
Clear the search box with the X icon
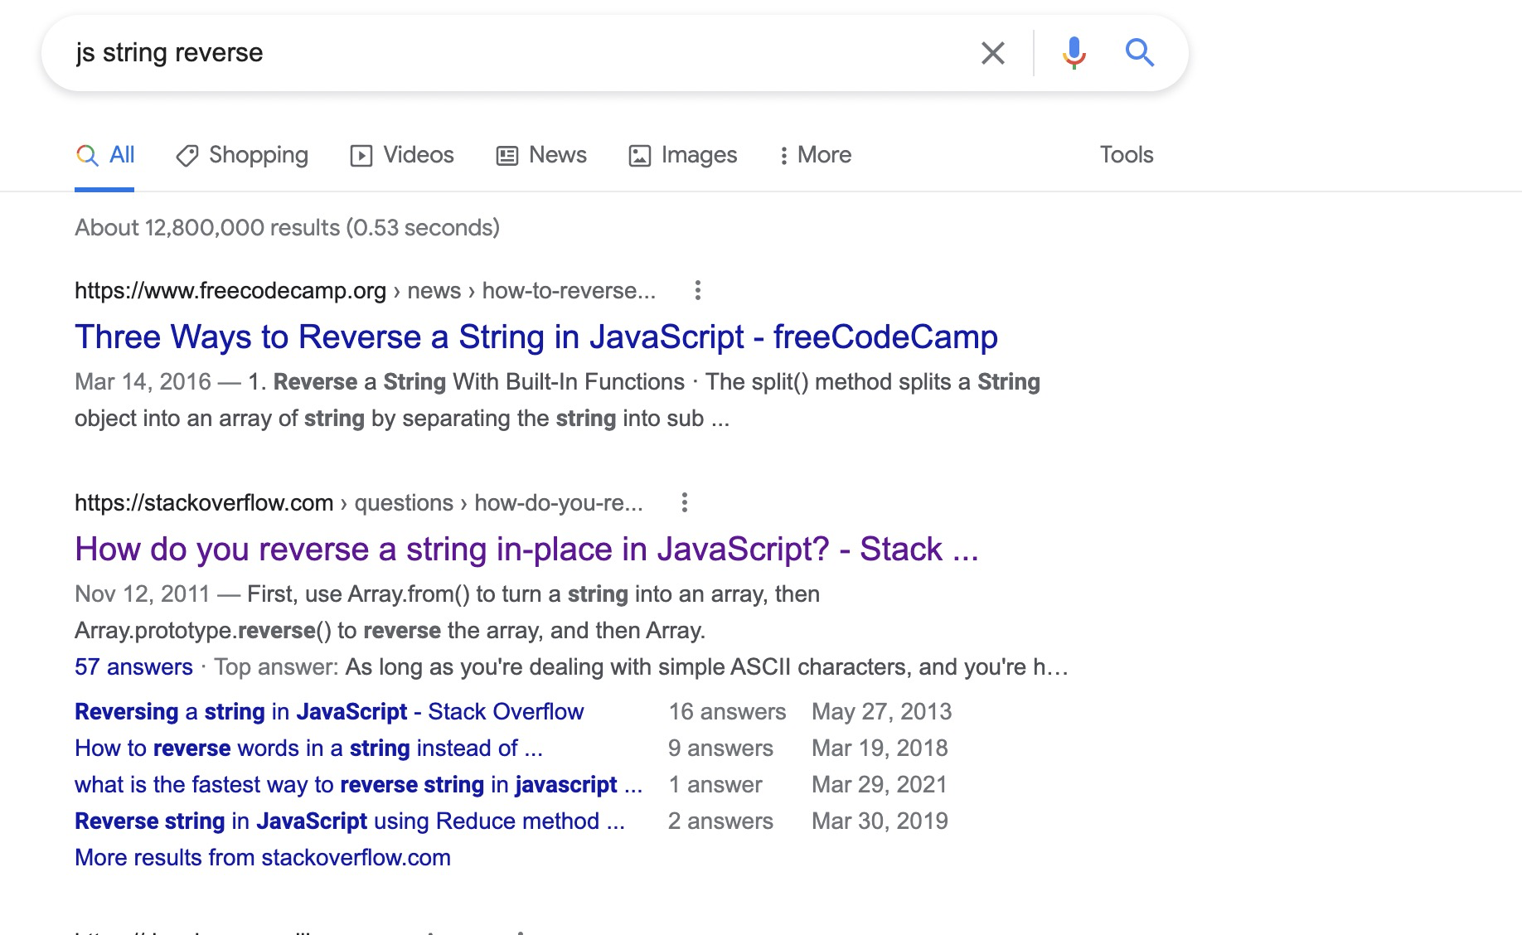point(992,53)
